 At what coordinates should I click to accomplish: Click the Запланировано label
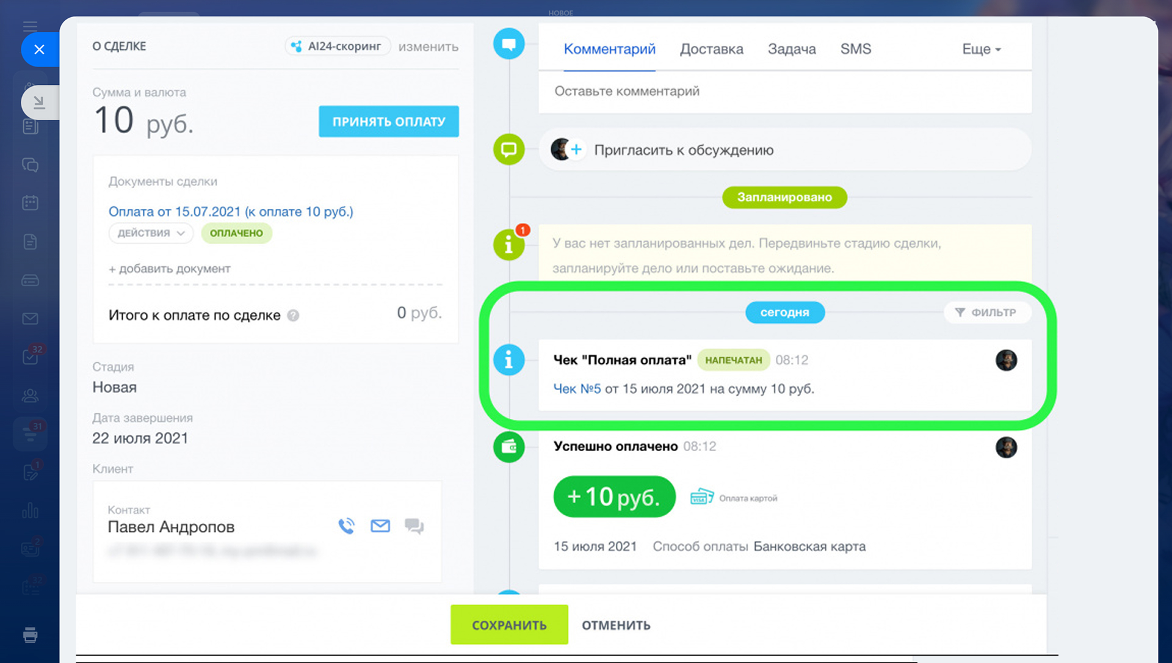coord(784,197)
